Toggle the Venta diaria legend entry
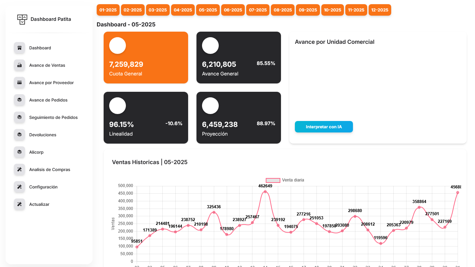 click(293, 180)
